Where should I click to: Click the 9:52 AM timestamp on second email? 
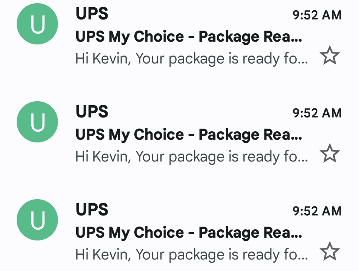coord(317,113)
